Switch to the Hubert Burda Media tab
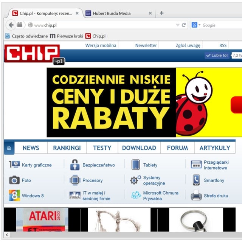Viewport: 242px width, 242px height. pyautogui.click(x=112, y=13)
